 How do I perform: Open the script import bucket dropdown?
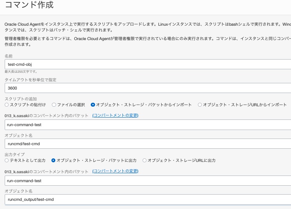pyautogui.click(x=148, y=125)
